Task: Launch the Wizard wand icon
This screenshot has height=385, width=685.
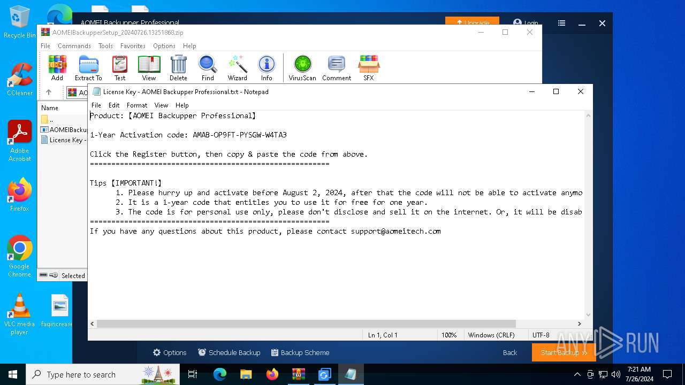Action: coord(237,68)
